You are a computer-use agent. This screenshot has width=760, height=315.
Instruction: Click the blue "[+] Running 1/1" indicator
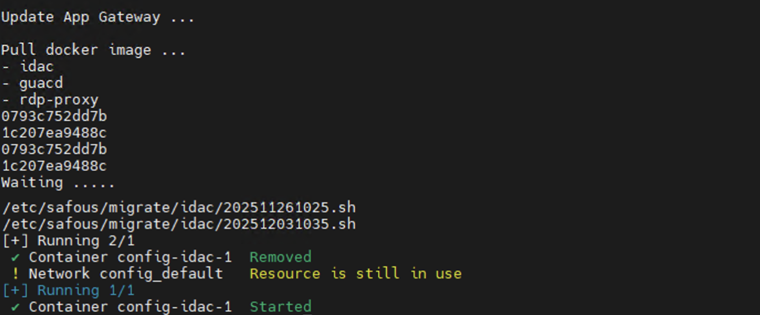pos(68,291)
